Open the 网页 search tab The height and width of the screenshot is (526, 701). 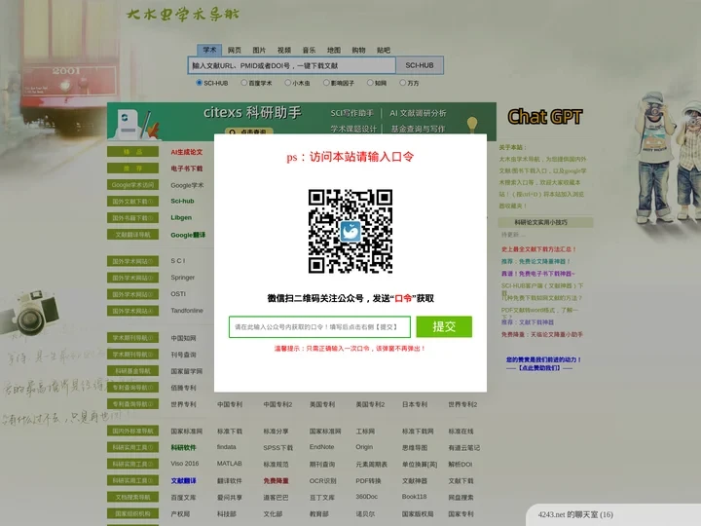click(x=235, y=50)
